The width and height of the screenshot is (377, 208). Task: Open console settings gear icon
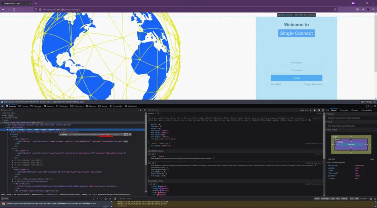(370, 199)
